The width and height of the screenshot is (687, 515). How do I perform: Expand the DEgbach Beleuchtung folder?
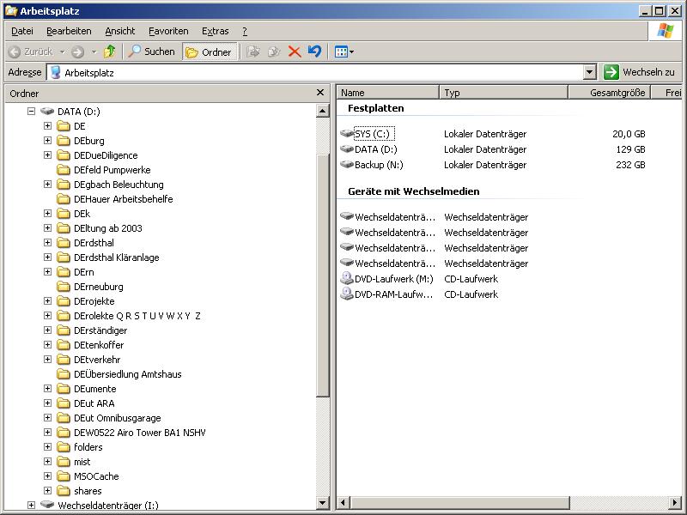click(48, 185)
